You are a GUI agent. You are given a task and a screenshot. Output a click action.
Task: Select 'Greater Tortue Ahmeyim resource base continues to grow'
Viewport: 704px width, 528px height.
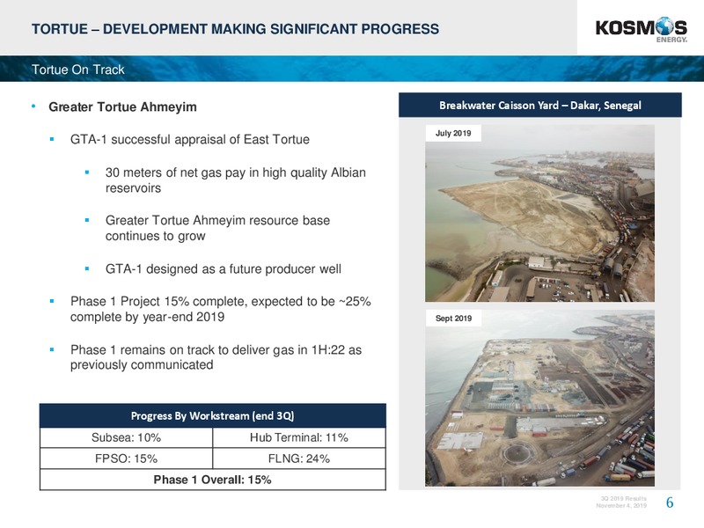217,228
